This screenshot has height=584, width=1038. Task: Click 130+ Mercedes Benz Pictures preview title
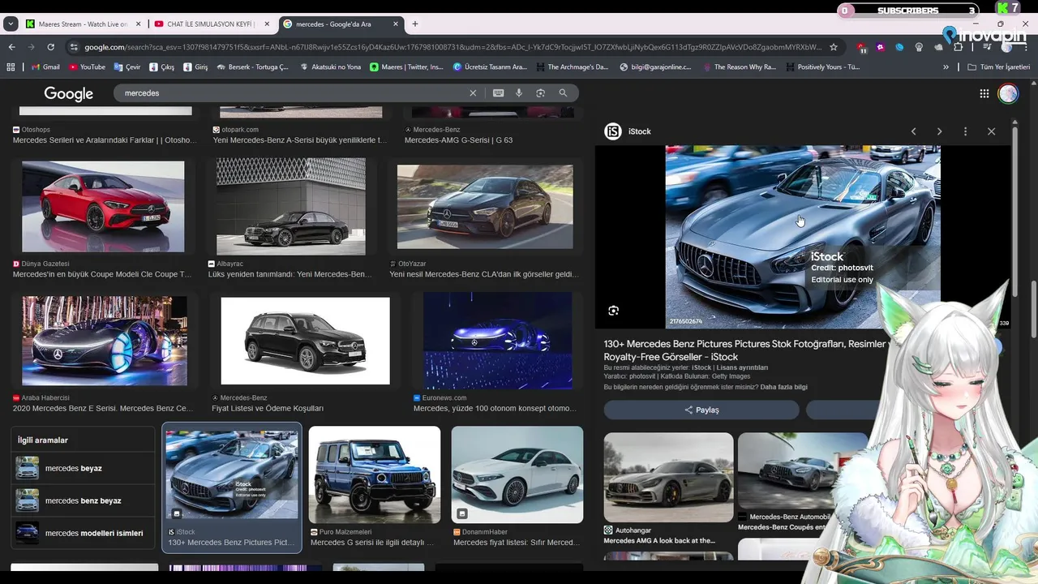(x=744, y=350)
